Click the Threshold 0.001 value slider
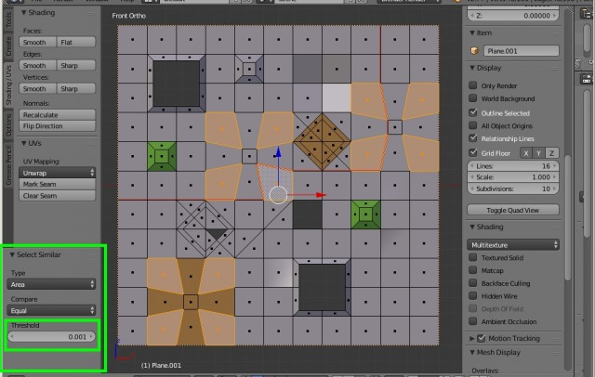The image size is (595, 377). pos(51,336)
